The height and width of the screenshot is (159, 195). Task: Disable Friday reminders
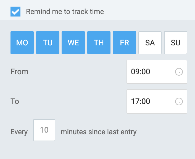point(125,43)
